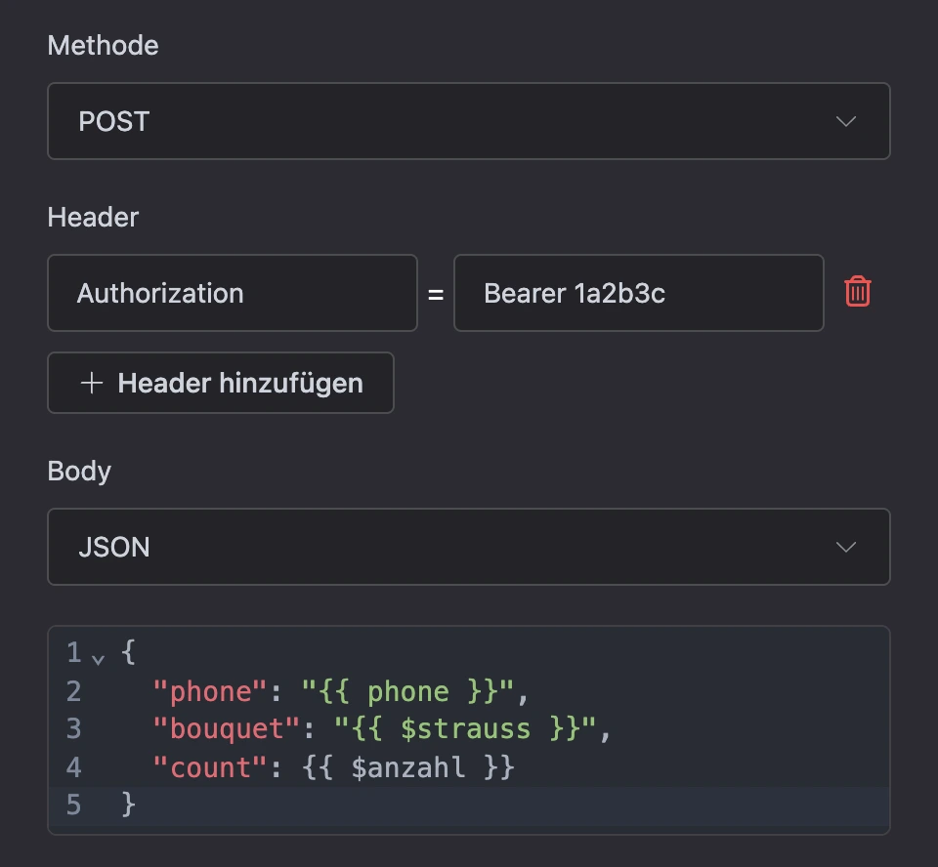Viewport: 938px width, 867px height.
Task: Place cursor at closing brace on line 5
Action: (x=129, y=805)
